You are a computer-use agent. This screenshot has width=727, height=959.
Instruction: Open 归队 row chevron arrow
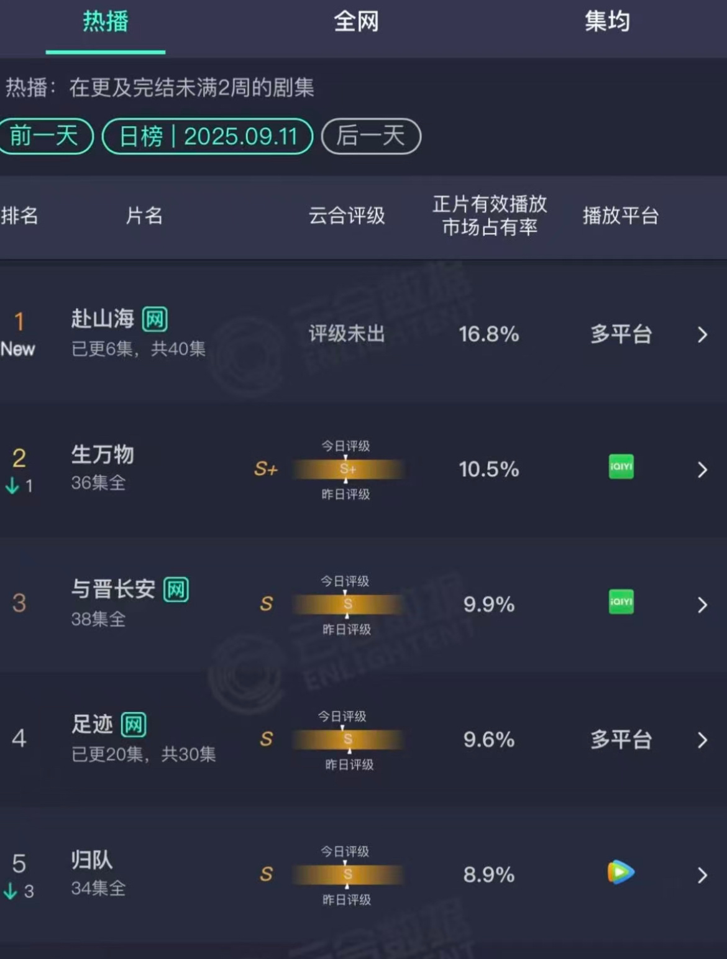point(702,875)
